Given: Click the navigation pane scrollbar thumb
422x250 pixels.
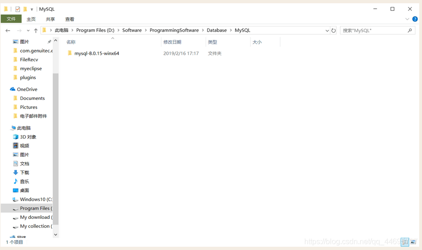Looking at the screenshot, I should [56, 149].
